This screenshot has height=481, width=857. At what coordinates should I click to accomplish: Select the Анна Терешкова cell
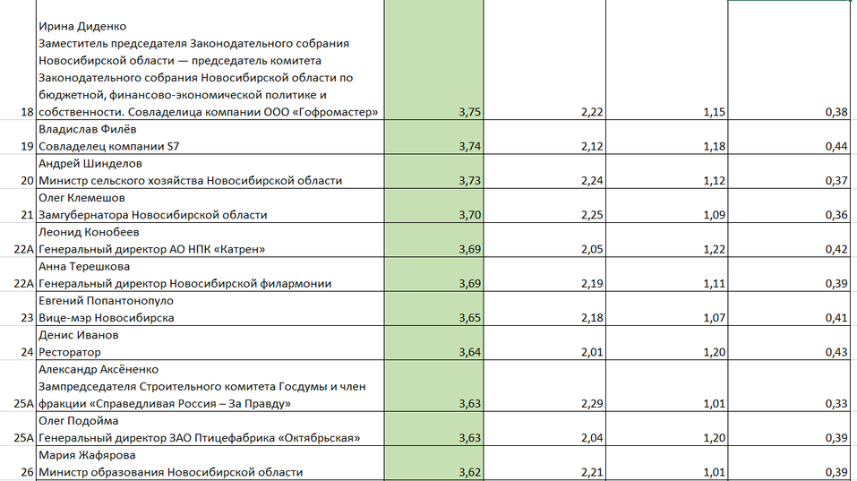(x=210, y=275)
